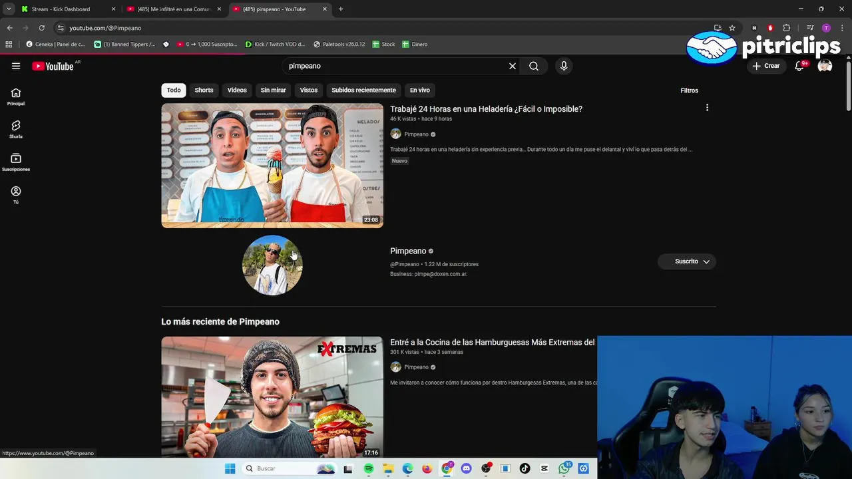Click the Chrome address bar URL
852x479 pixels.
click(105, 28)
